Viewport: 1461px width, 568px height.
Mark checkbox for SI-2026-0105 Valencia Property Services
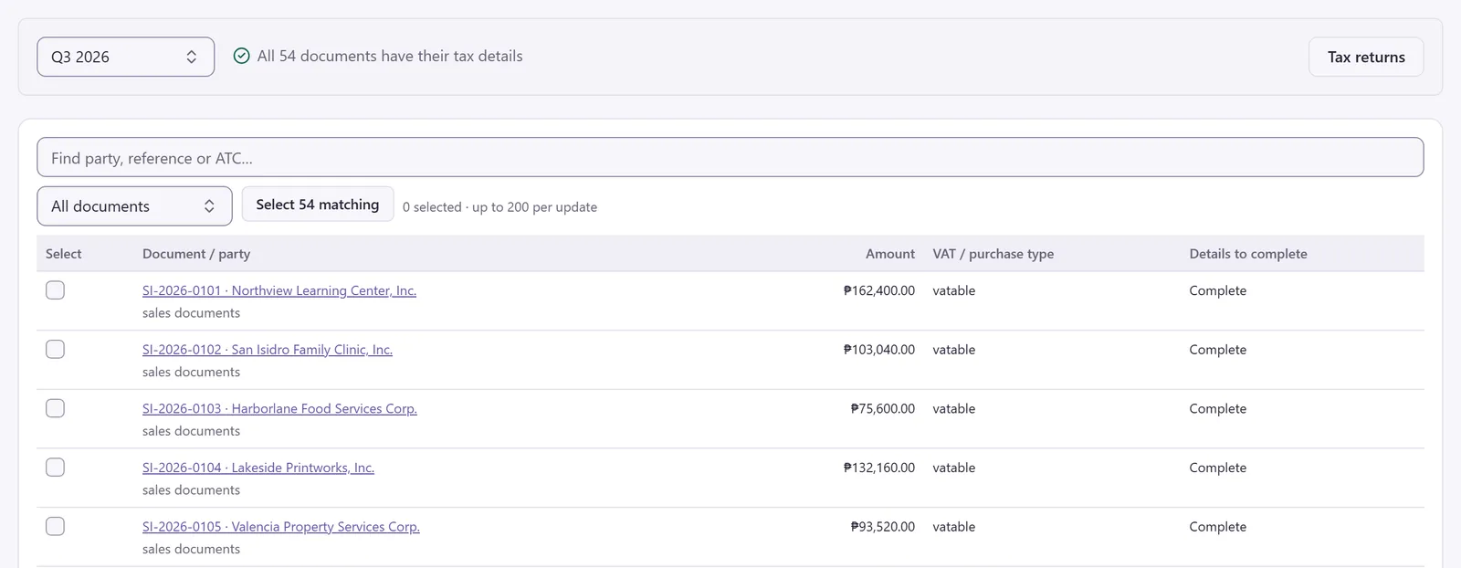[56, 527]
